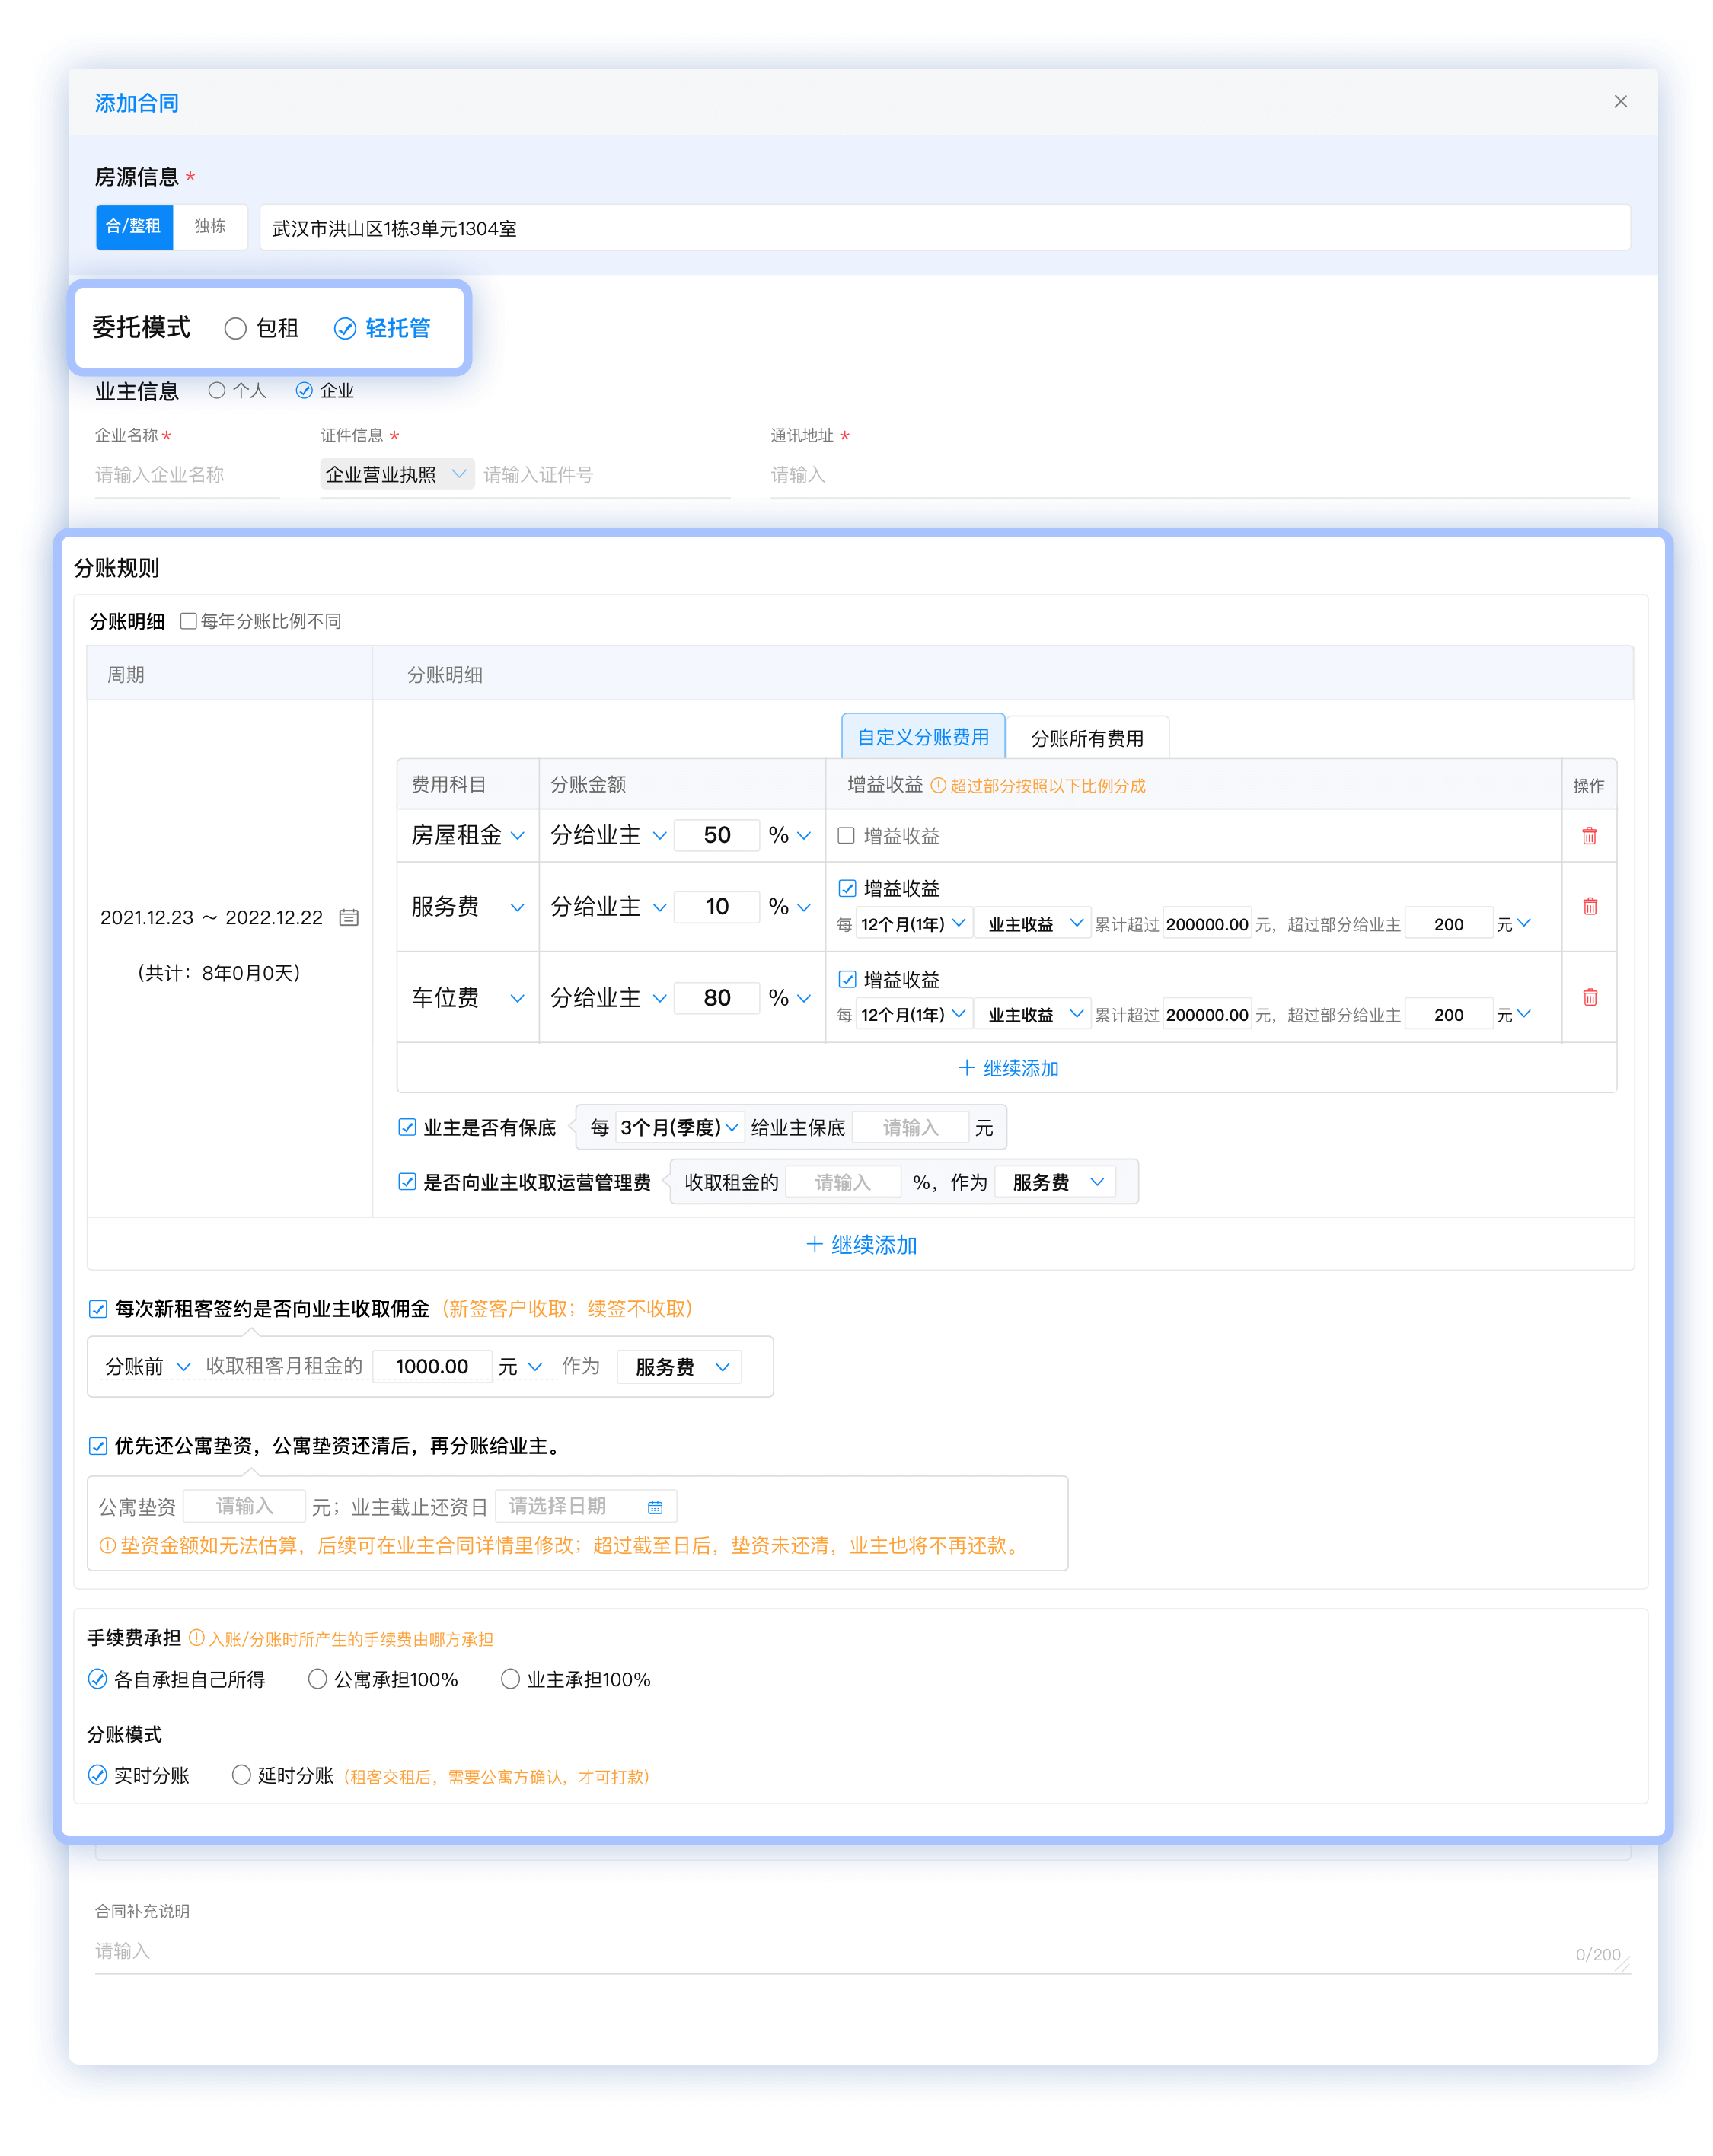Click info icon next to 增益收益 header
Screen dimensions: 1713x2156
point(938,786)
